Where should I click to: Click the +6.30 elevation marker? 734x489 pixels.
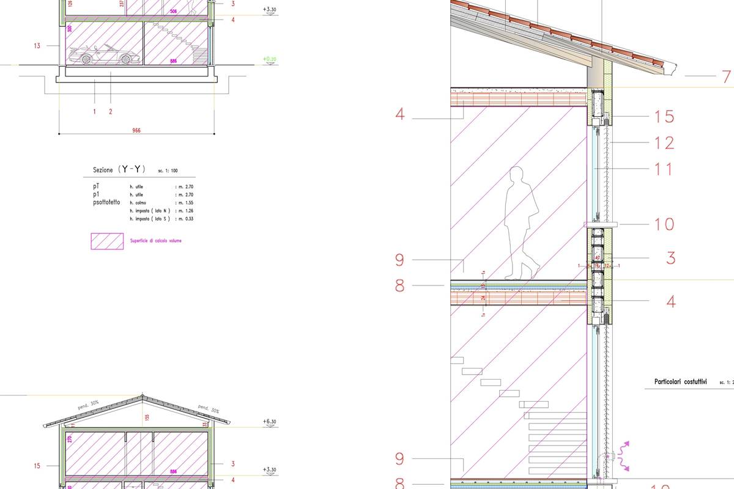pos(270,422)
